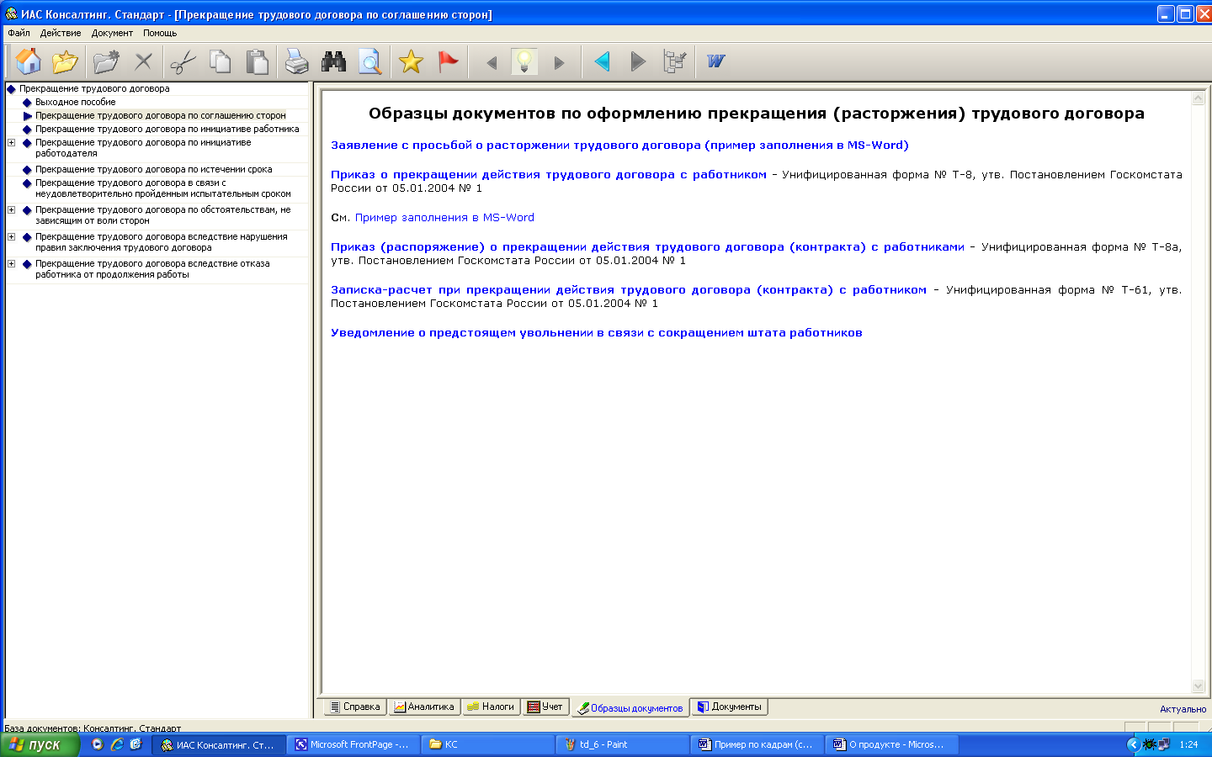
Task: Click the red flag bookmark icon
Action: pos(448,61)
